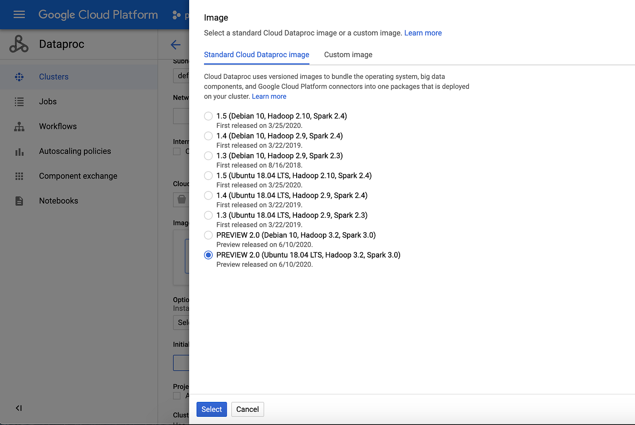The image size is (635, 425).
Task: Open the Clusters section in Dataproc sidebar
Action: 54,76
